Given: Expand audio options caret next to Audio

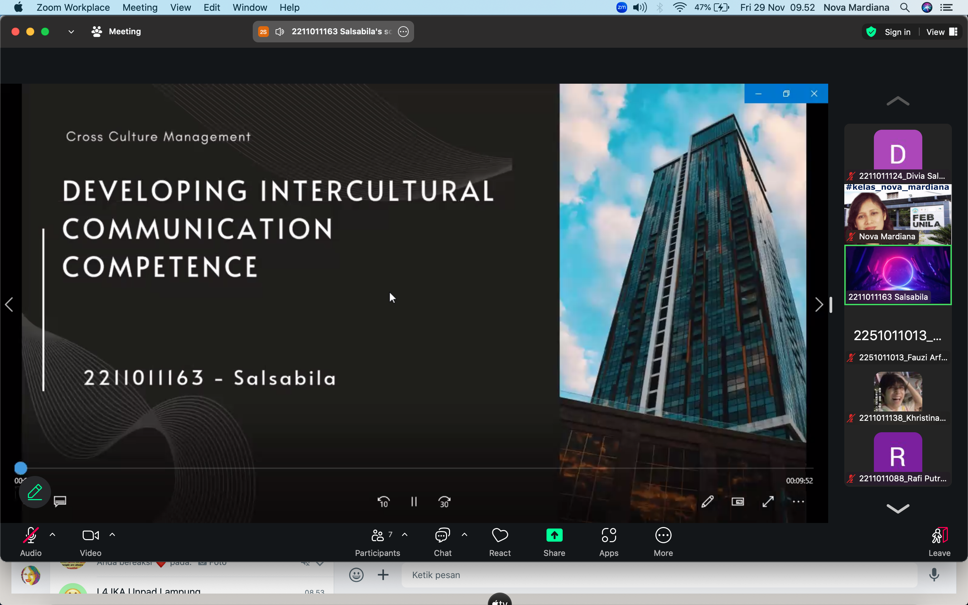Looking at the screenshot, I should click(52, 534).
